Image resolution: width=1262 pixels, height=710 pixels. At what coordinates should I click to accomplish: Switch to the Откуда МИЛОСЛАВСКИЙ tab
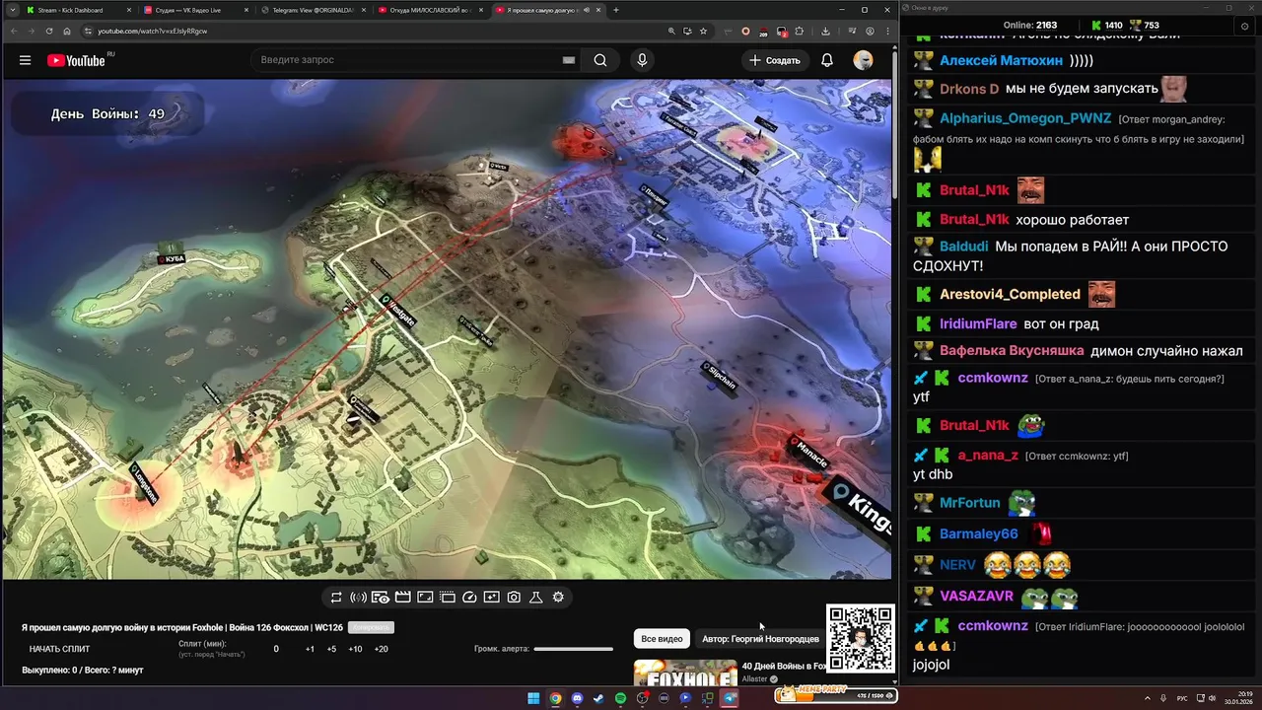[431, 10]
